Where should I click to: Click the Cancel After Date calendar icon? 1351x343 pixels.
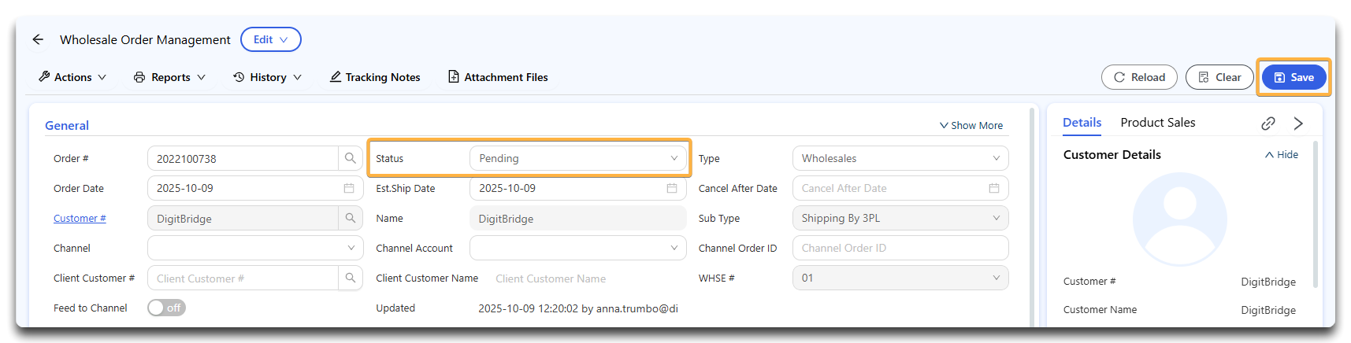coord(993,189)
